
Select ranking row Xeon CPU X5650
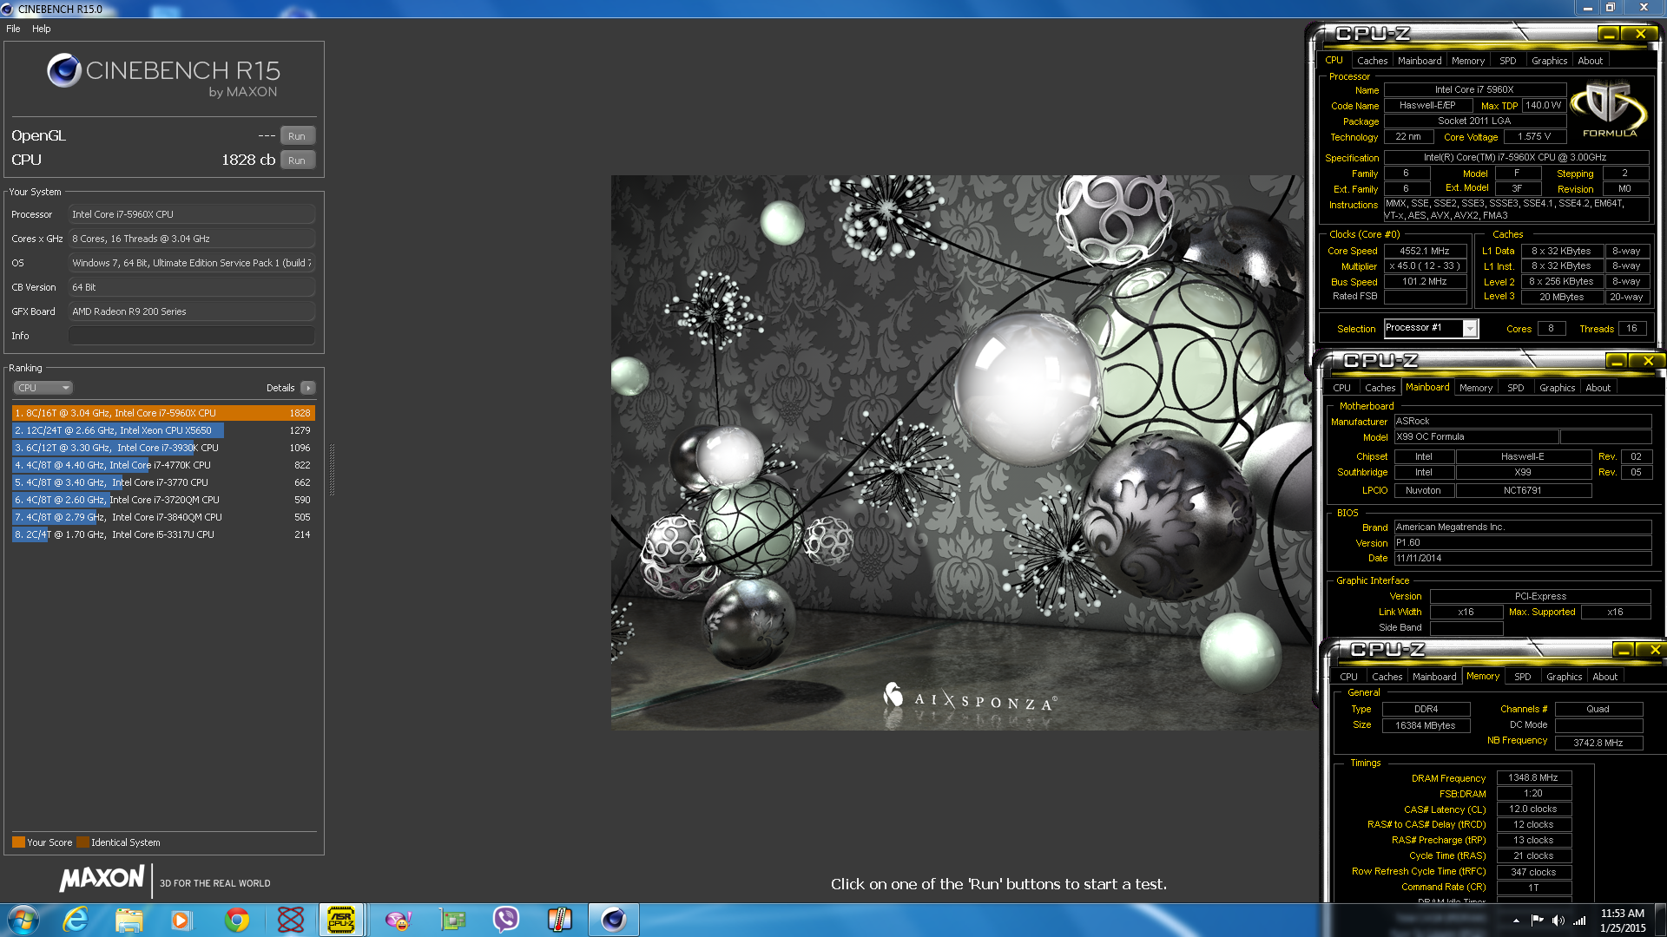tap(163, 430)
